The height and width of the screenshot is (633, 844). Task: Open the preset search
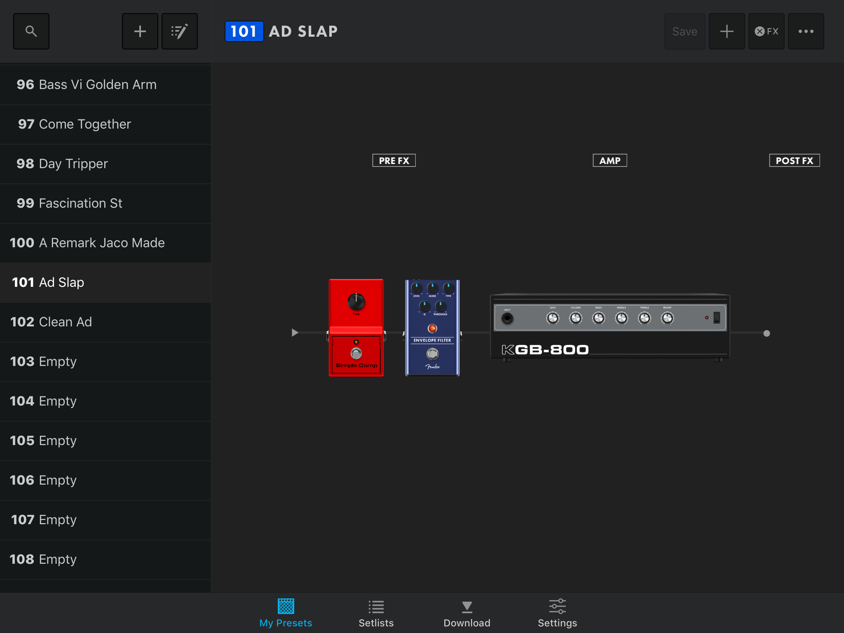point(31,31)
